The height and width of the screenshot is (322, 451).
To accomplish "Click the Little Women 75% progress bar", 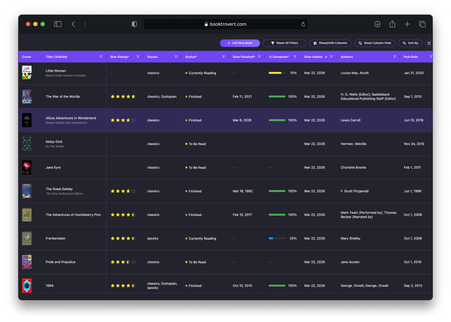I will pyautogui.click(x=277, y=73).
